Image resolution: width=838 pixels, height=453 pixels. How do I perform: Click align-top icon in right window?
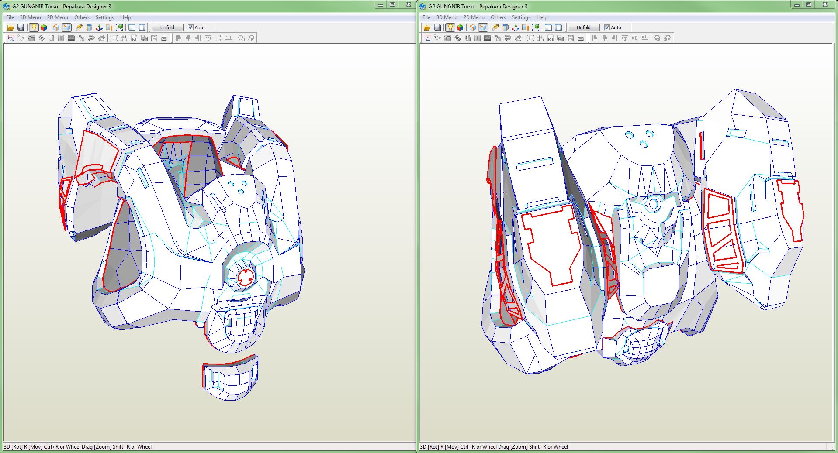[x=624, y=38]
